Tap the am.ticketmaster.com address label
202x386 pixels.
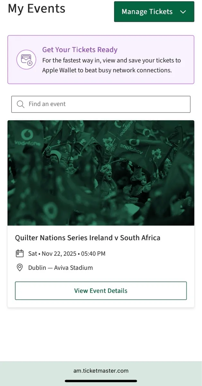pos(101,371)
